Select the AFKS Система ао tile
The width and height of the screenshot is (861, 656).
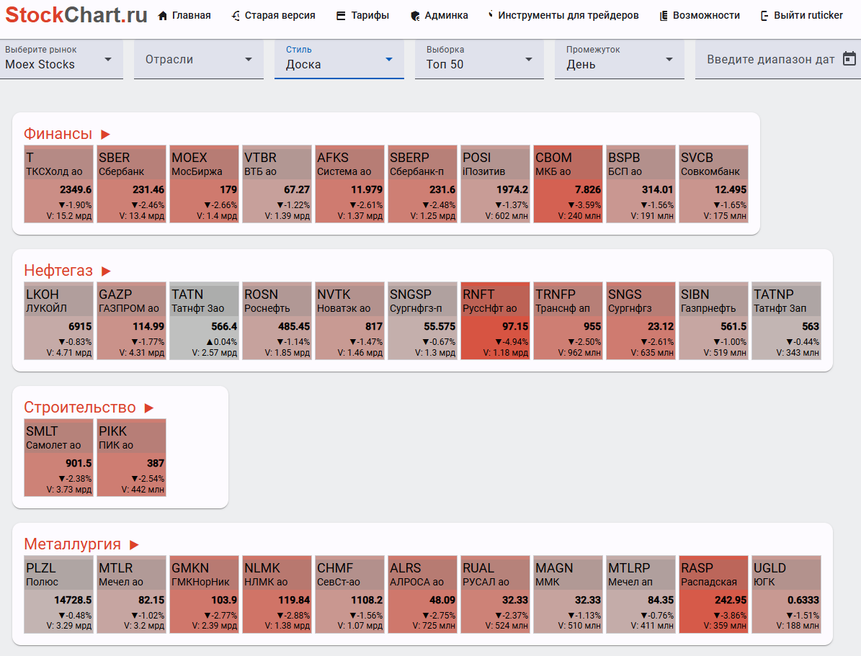pyautogui.click(x=349, y=184)
